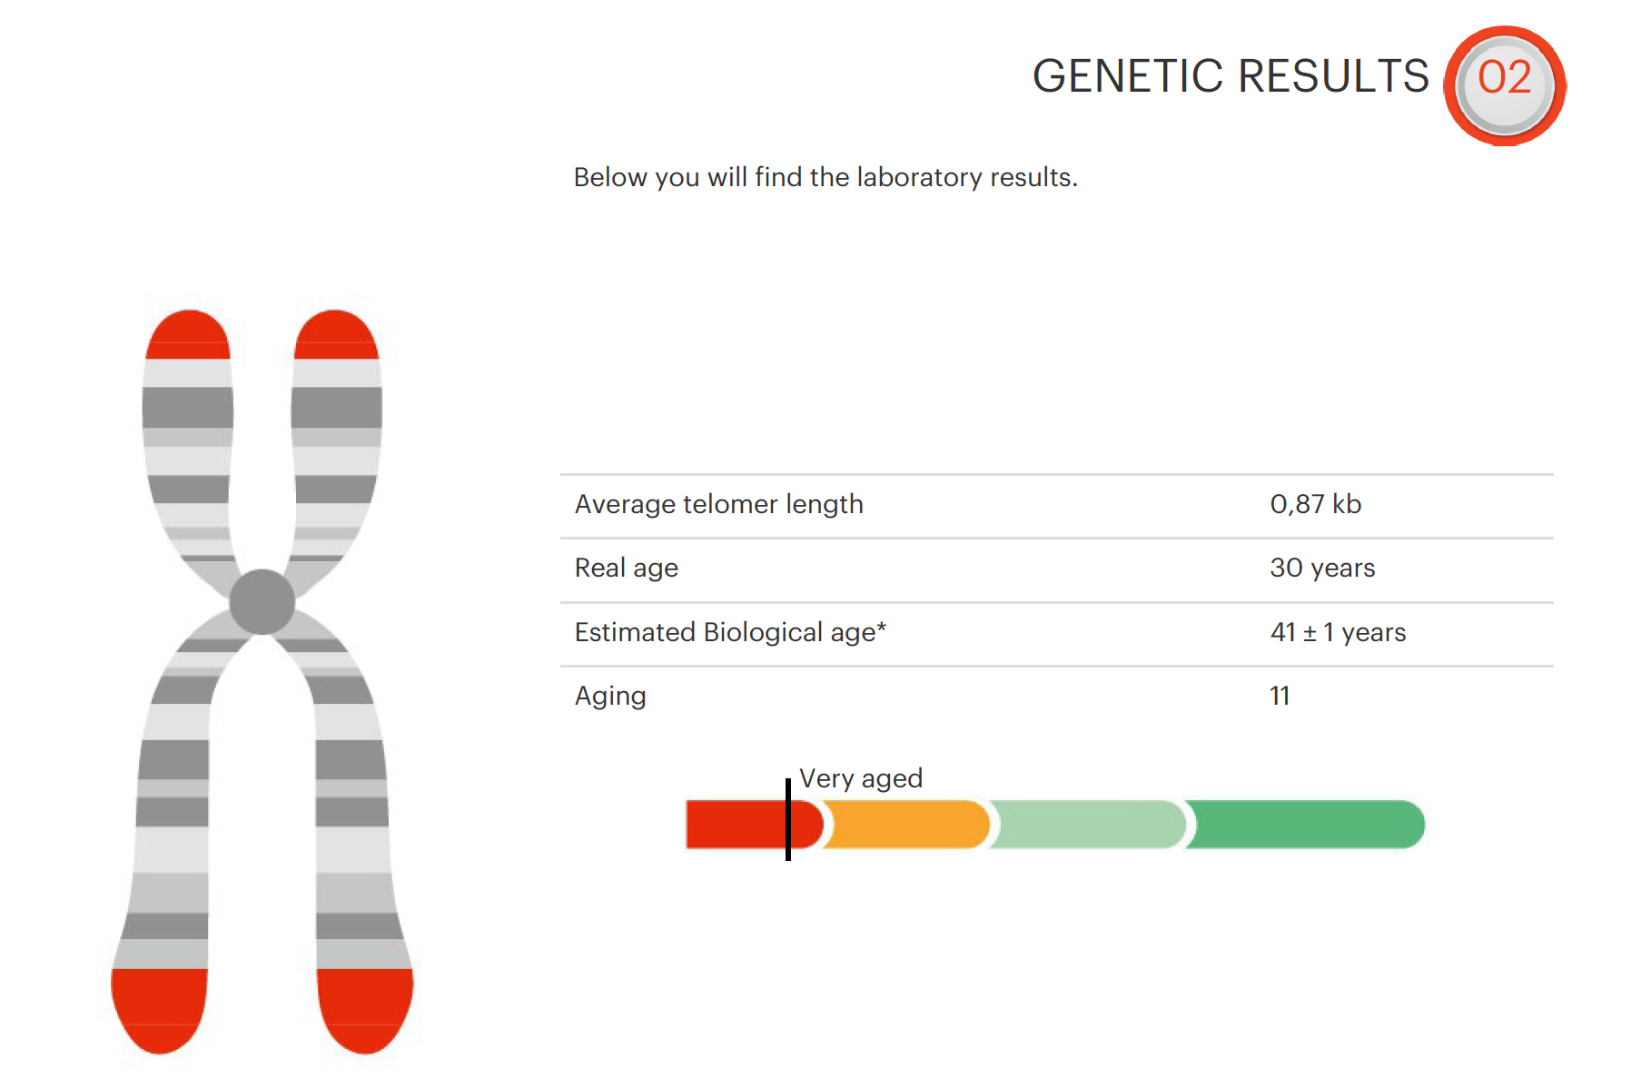Select the light green aging bar segment

coord(1087,825)
